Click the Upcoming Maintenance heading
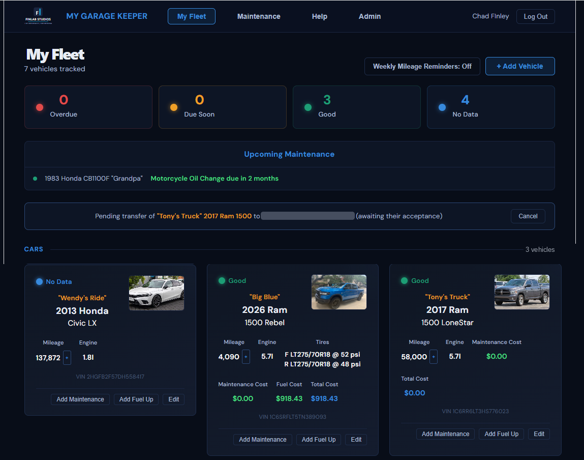The height and width of the screenshot is (460, 584). point(289,154)
